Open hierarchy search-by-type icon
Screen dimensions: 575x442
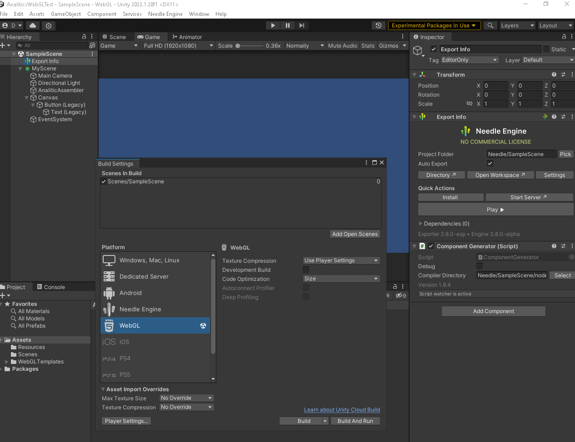point(92,45)
